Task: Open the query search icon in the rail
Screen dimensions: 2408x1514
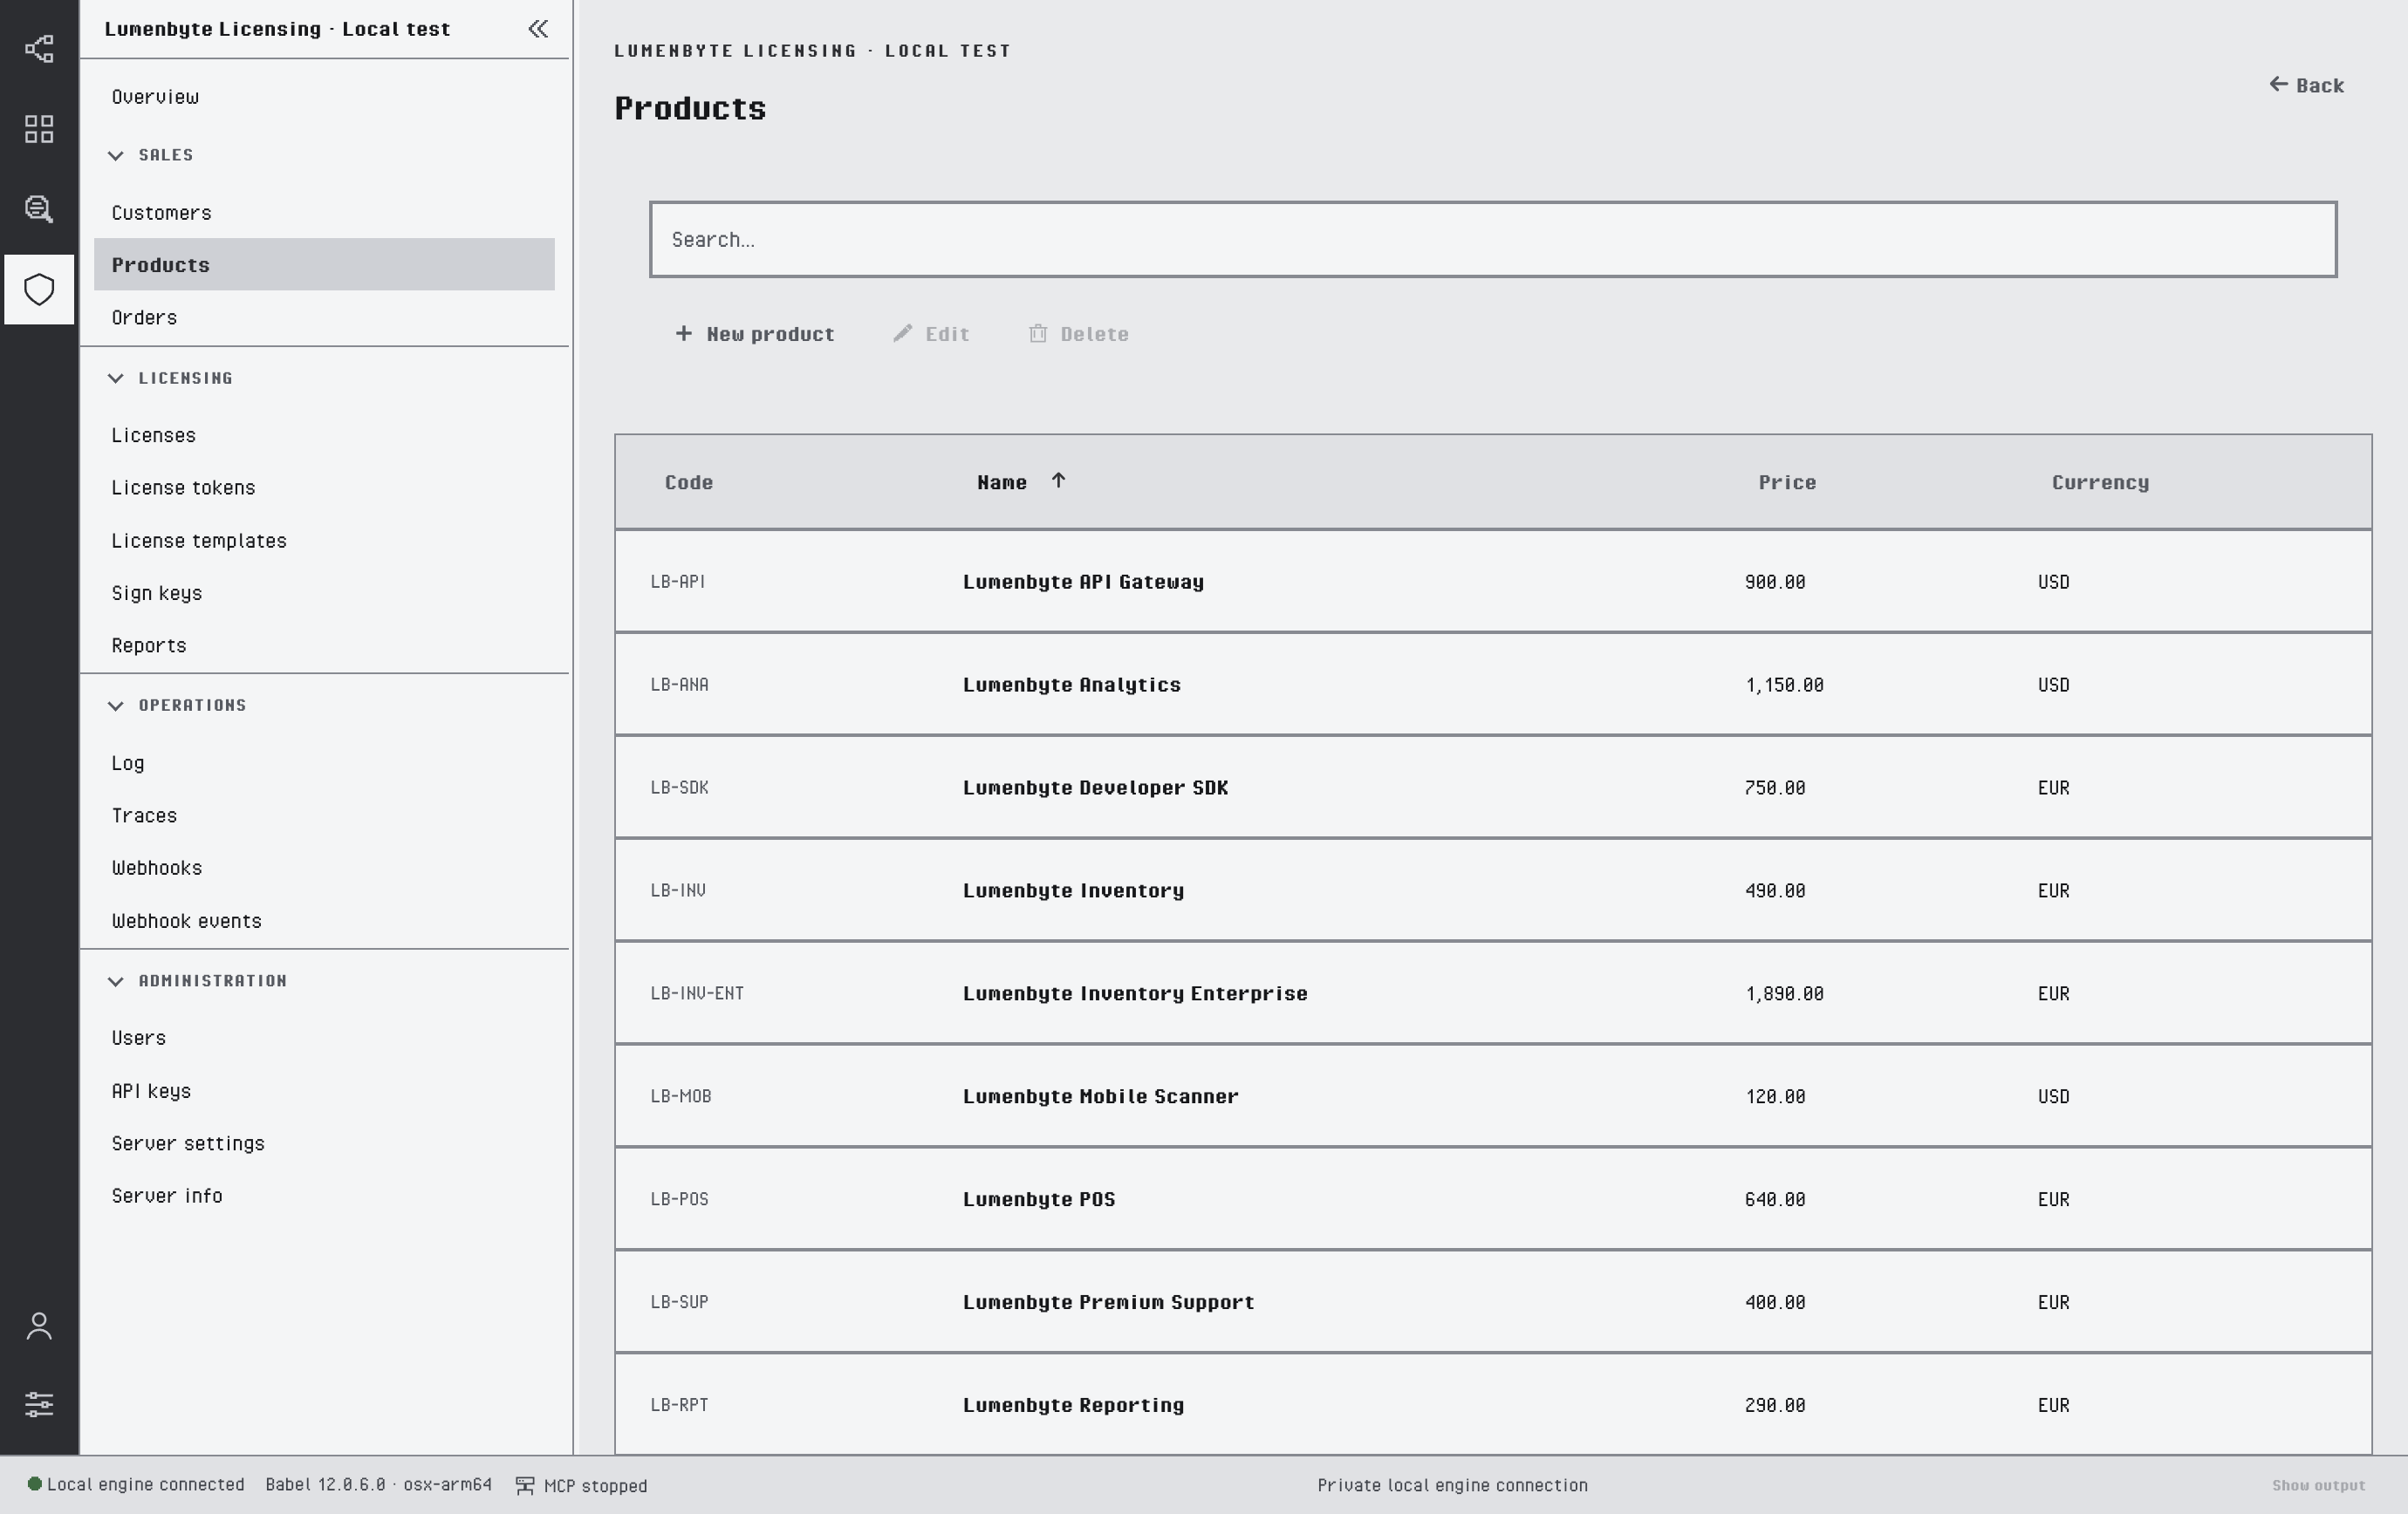Action: click(x=39, y=208)
